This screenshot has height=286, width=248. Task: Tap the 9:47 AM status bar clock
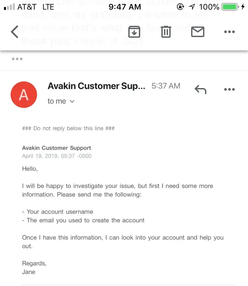(125, 7)
